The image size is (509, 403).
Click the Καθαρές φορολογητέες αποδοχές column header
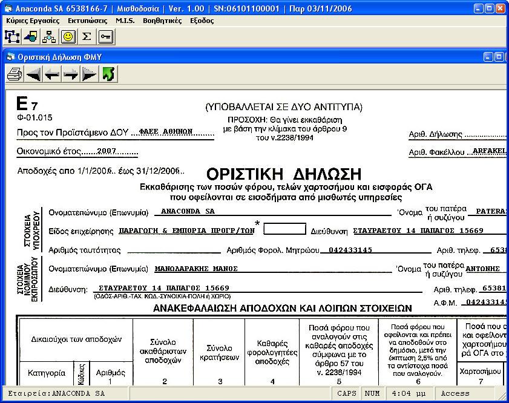click(x=272, y=352)
